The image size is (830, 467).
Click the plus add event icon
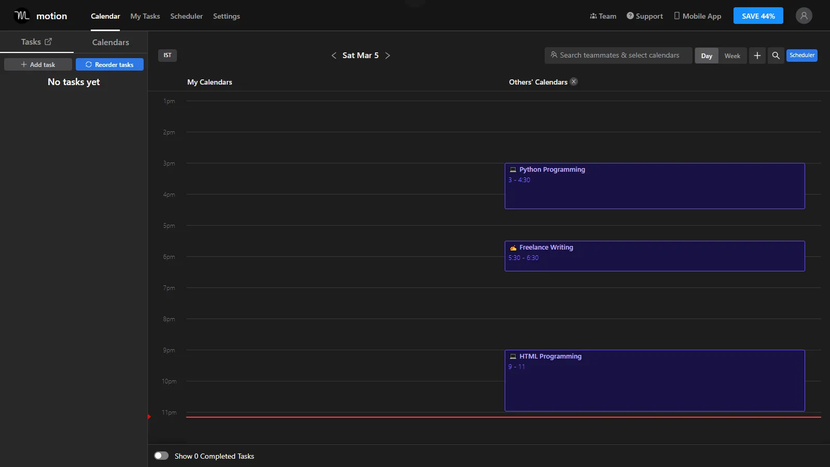(x=757, y=56)
